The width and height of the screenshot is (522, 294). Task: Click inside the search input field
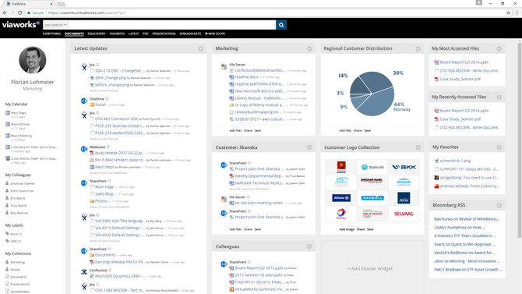coord(171,25)
